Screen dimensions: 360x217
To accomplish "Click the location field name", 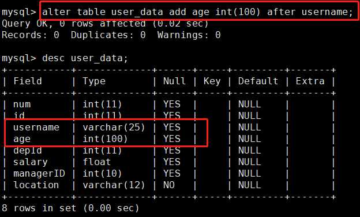I will coord(36,185).
